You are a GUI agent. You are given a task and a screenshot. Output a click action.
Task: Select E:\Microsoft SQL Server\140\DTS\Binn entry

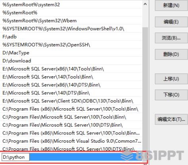coord(71,93)
